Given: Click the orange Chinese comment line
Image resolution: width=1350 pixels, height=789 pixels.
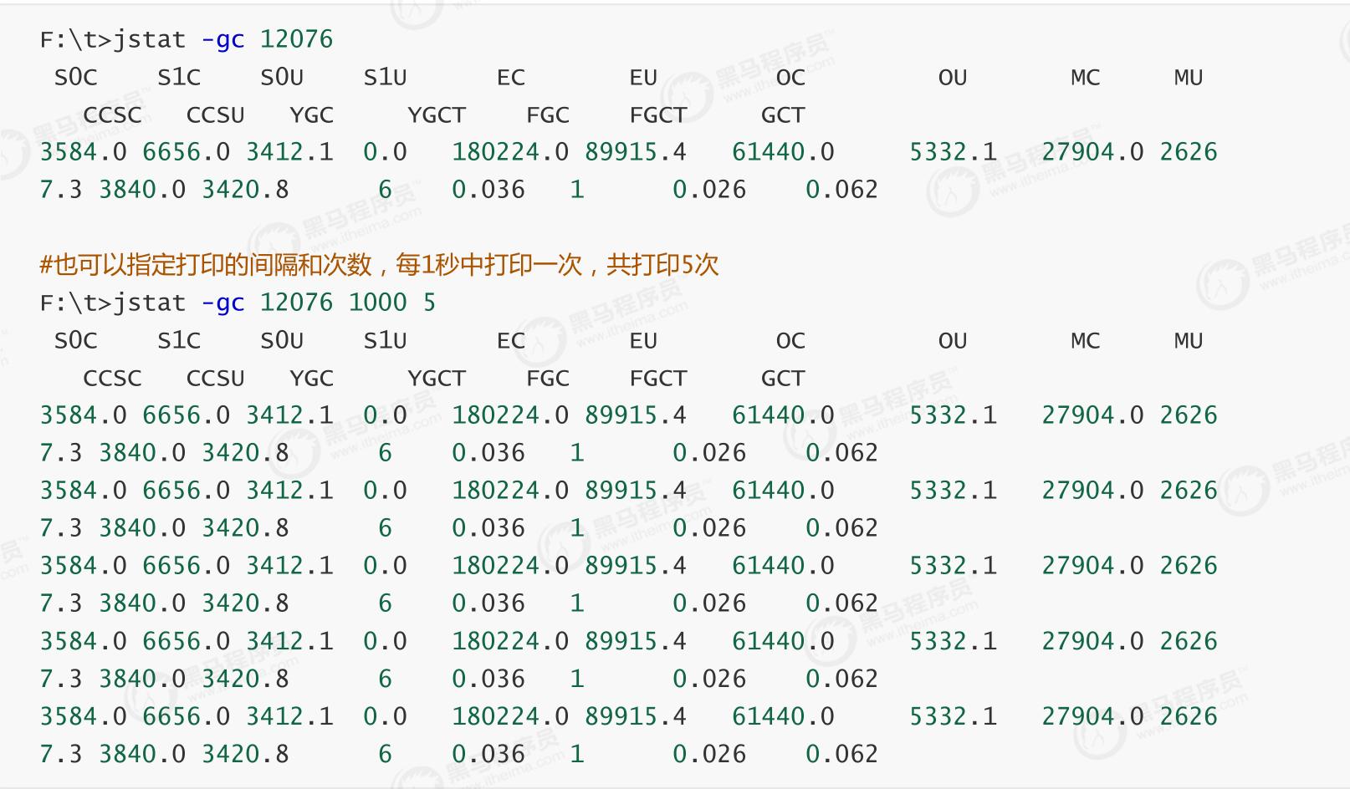Looking at the screenshot, I should (x=379, y=265).
